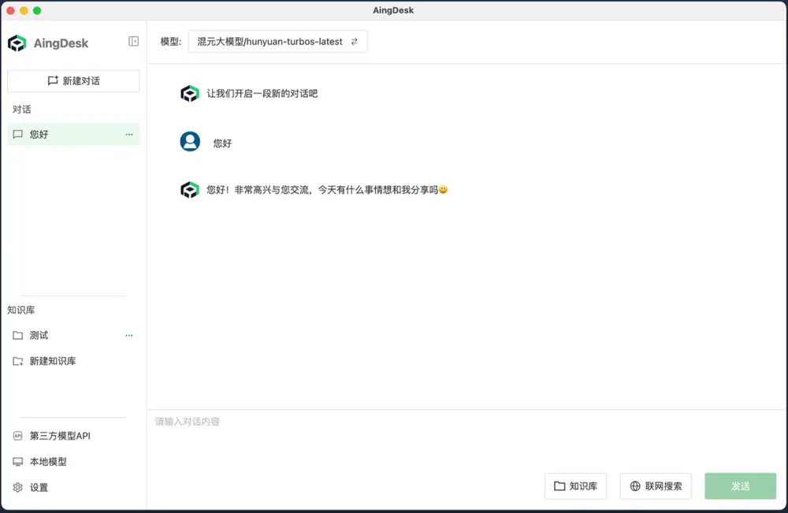Click the swap arrows icon in model selector
788x513 pixels.
coord(354,42)
